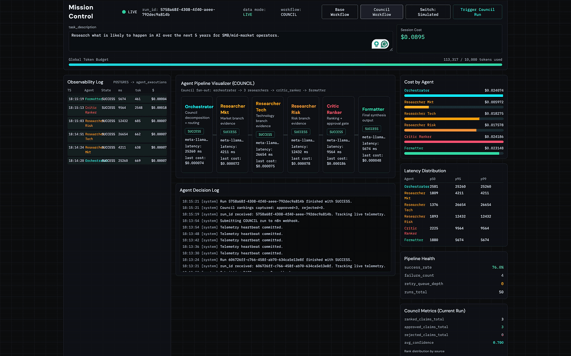
Task: Click the Critic Ranker red cost bar
Action: pos(453,142)
